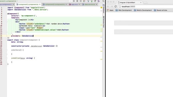Open Search Everywhere magnifier icon
The image size is (173, 97).
(x=103, y=1)
